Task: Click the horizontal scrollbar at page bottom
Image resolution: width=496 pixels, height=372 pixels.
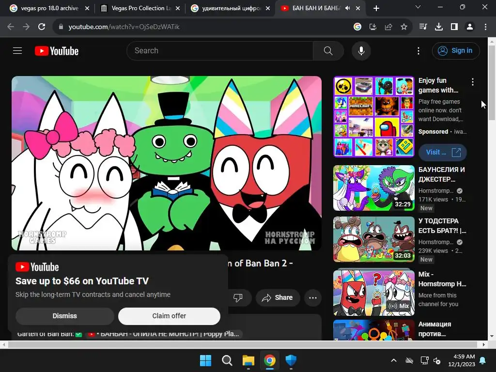Action: coord(242,344)
